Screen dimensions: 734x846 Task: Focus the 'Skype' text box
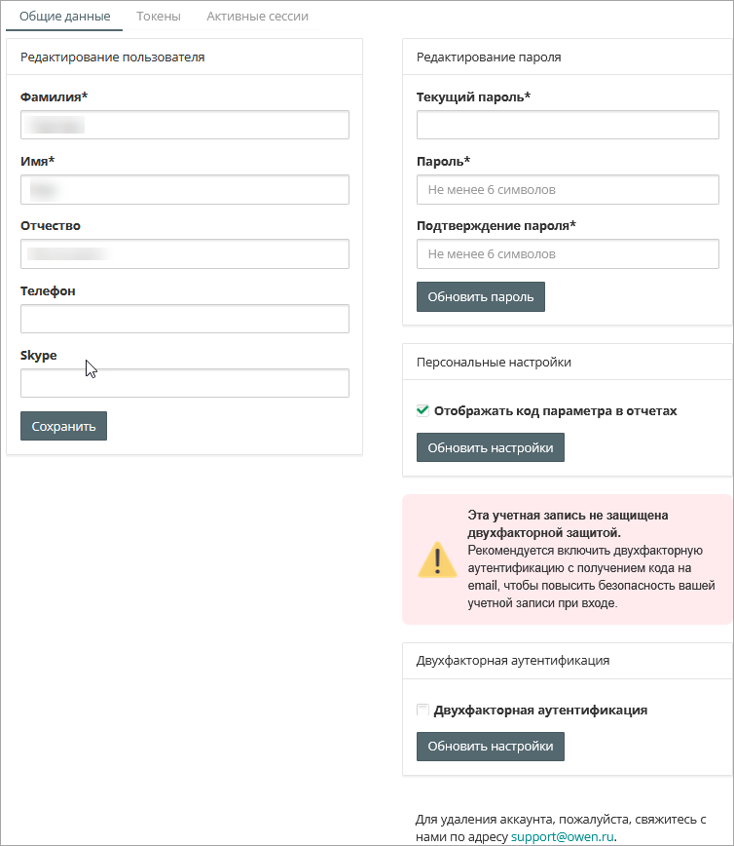point(184,383)
